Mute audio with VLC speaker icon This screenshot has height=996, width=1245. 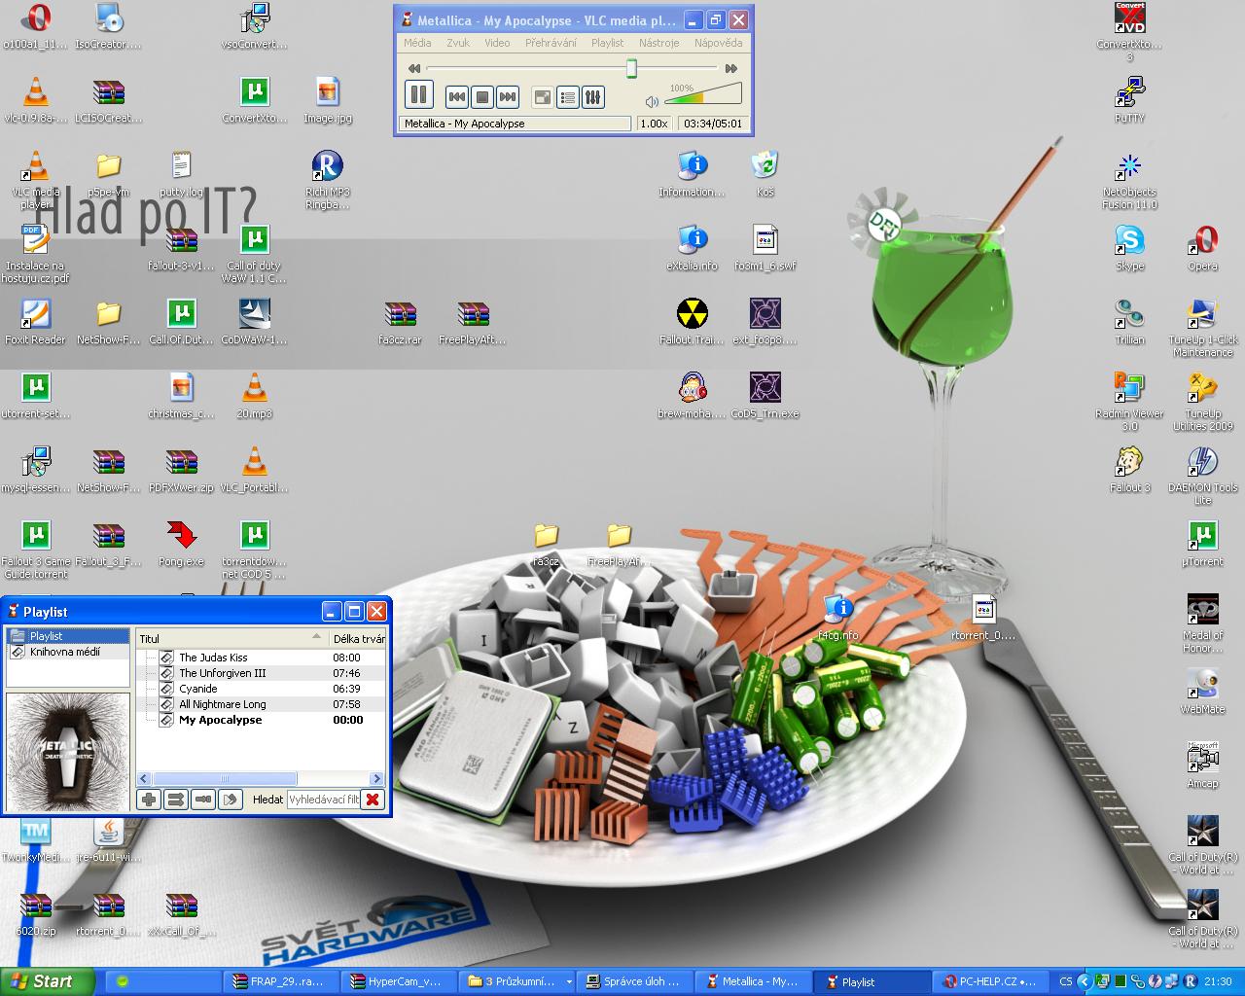tap(652, 100)
